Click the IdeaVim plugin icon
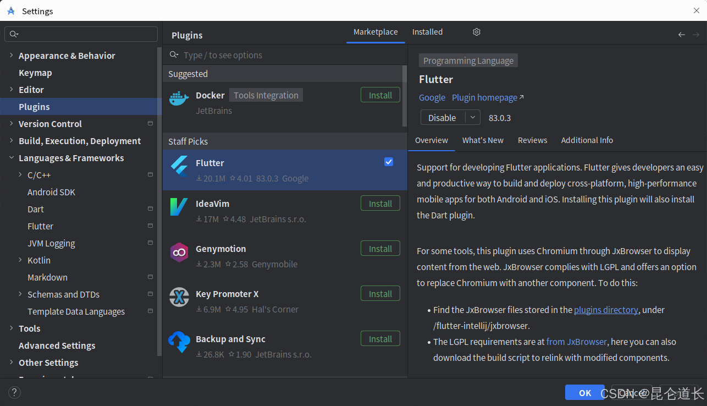Image resolution: width=707 pixels, height=406 pixels. 179,207
